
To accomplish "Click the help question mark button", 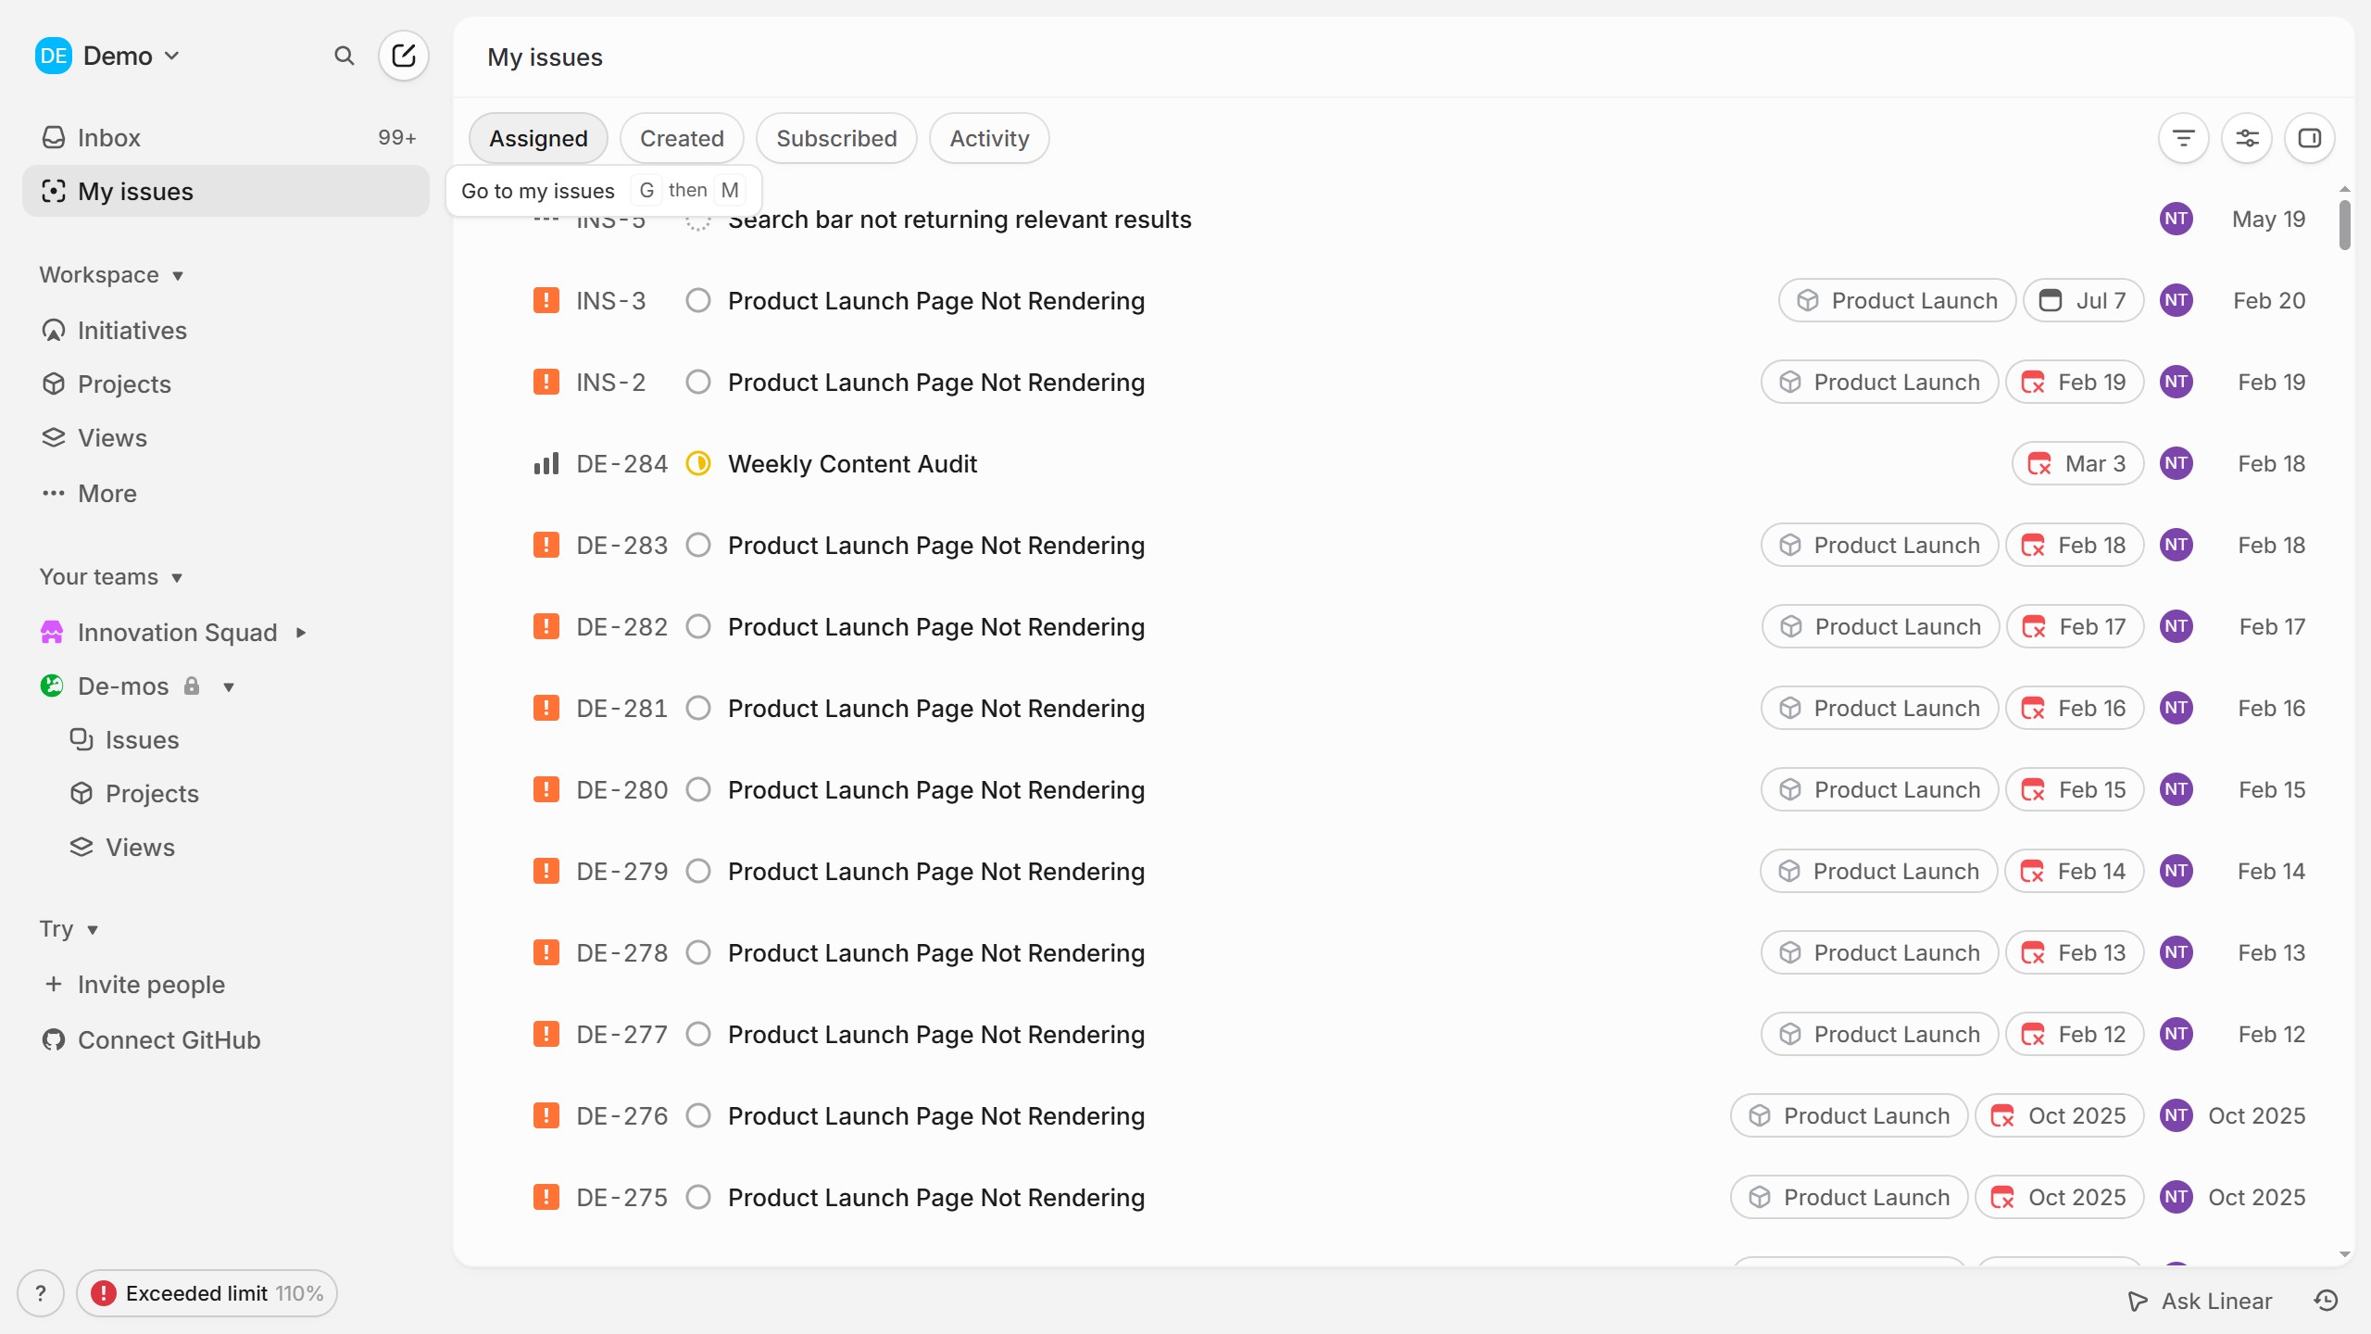I will 41,1293.
